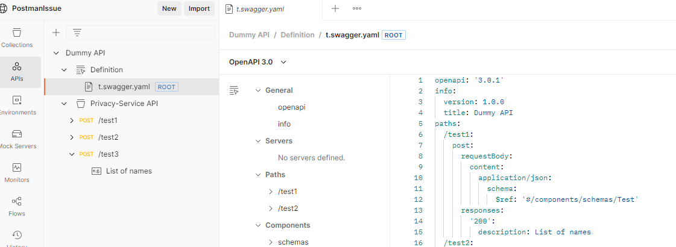Click the ROOT badge in sidebar tree
676x247 pixels.
click(166, 87)
